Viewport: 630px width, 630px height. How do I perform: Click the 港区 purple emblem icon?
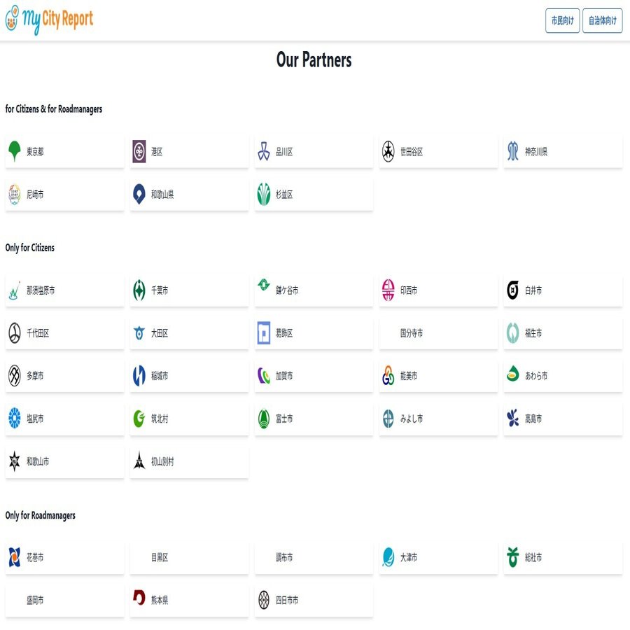pyautogui.click(x=139, y=151)
